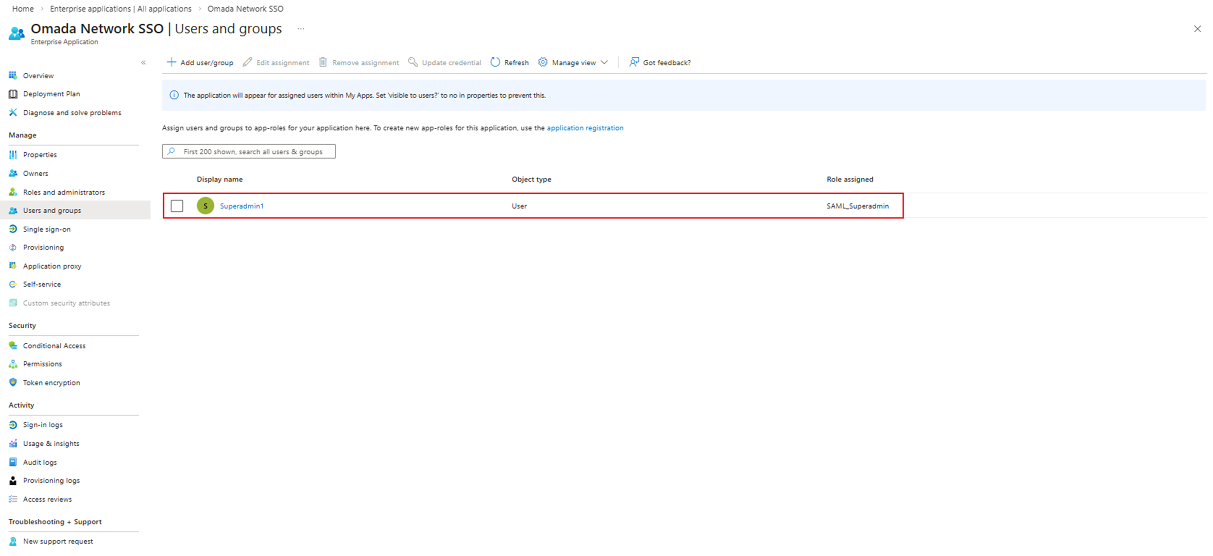Click the Got feedback icon
1213x556 pixels.
634,62
